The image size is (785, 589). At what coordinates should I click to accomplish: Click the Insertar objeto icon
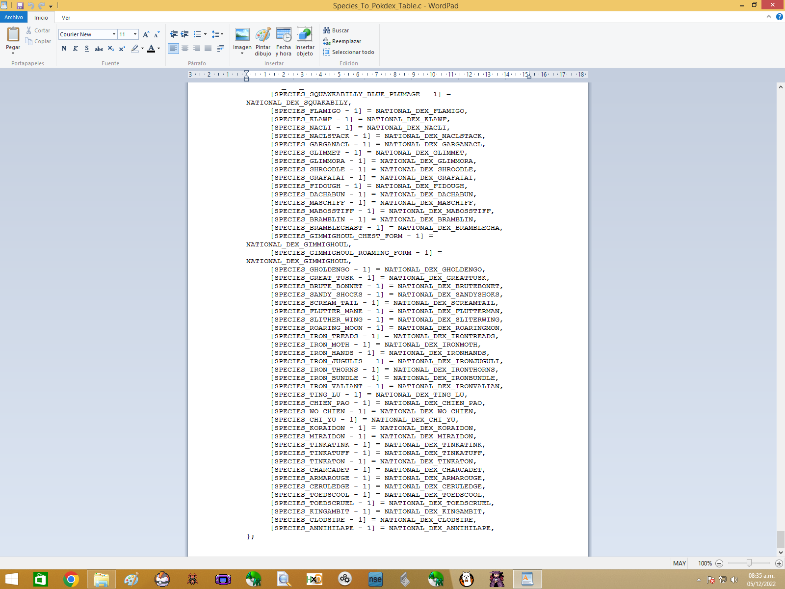point(305,35)
